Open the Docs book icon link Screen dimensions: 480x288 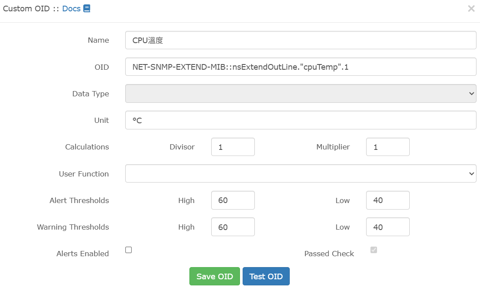pos(87,9)
